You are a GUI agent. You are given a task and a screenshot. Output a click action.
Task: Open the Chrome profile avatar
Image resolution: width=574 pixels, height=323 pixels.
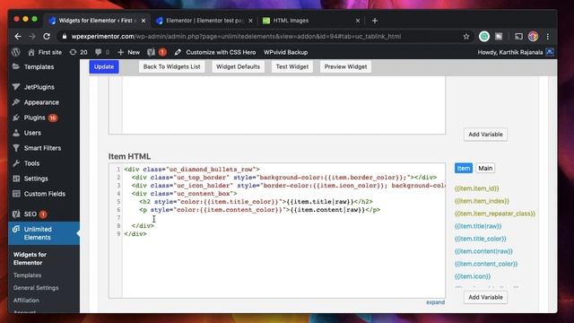tap(533, 36)
